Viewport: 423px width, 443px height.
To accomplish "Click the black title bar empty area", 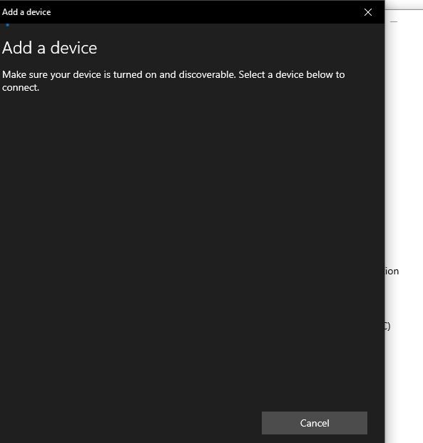I will pyautogui.click(x=206, y=12).
